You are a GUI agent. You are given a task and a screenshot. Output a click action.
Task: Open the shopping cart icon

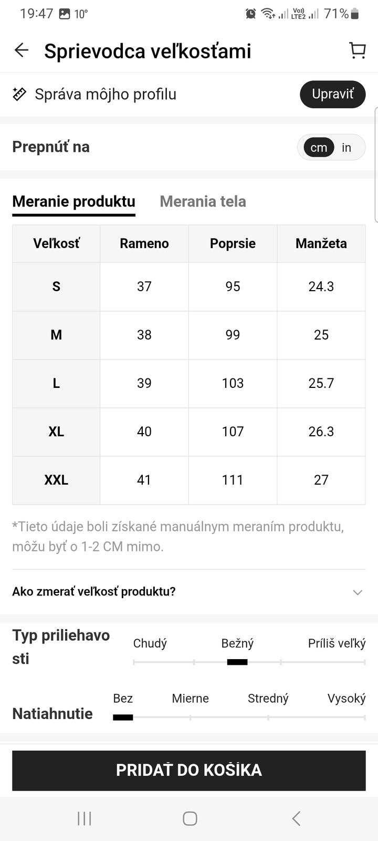point(358,50)
